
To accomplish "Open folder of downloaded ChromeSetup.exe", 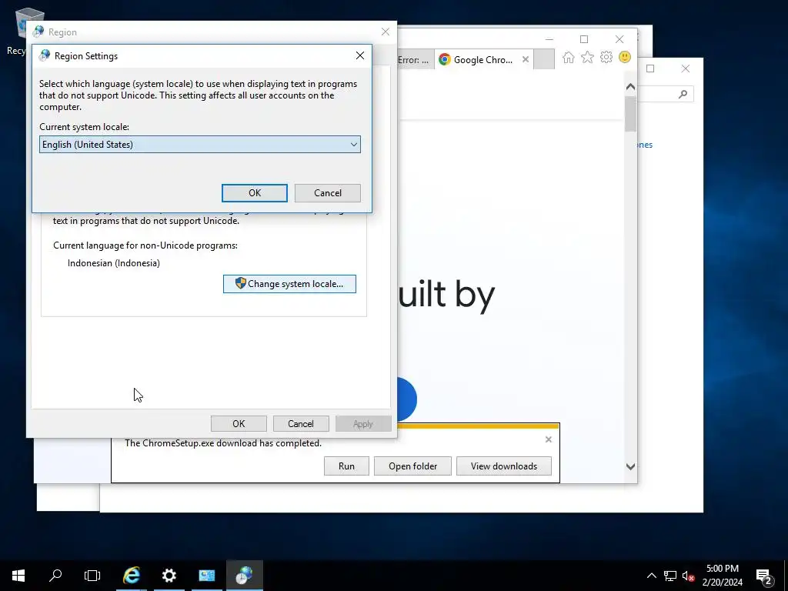I will click(412, 466).
